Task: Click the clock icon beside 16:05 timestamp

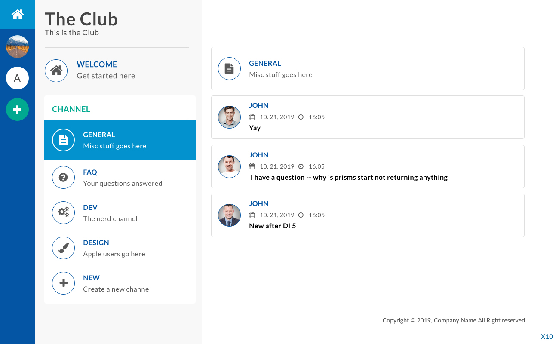Action: coord(301,117)
